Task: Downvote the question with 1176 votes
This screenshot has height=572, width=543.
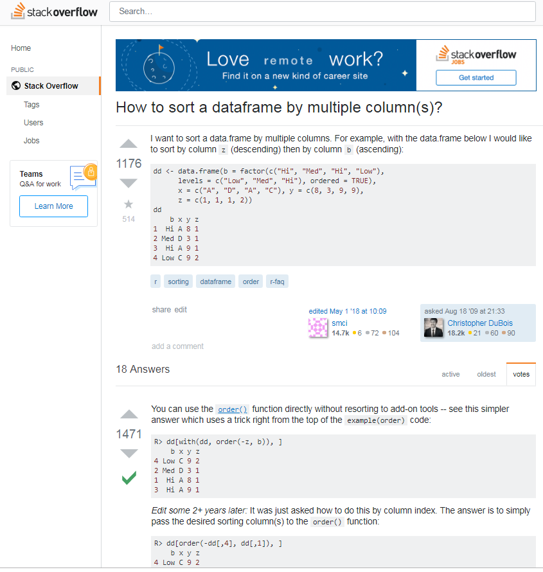Action: tap(129, 183)
